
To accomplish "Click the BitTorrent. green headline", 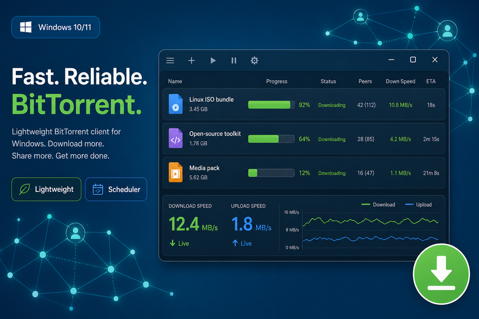I will [77, 104].
